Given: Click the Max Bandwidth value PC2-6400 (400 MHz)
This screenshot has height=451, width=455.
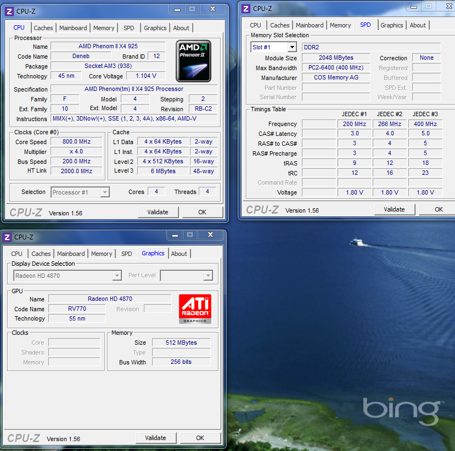Looking at the screenshot, I should coord(336,67).
